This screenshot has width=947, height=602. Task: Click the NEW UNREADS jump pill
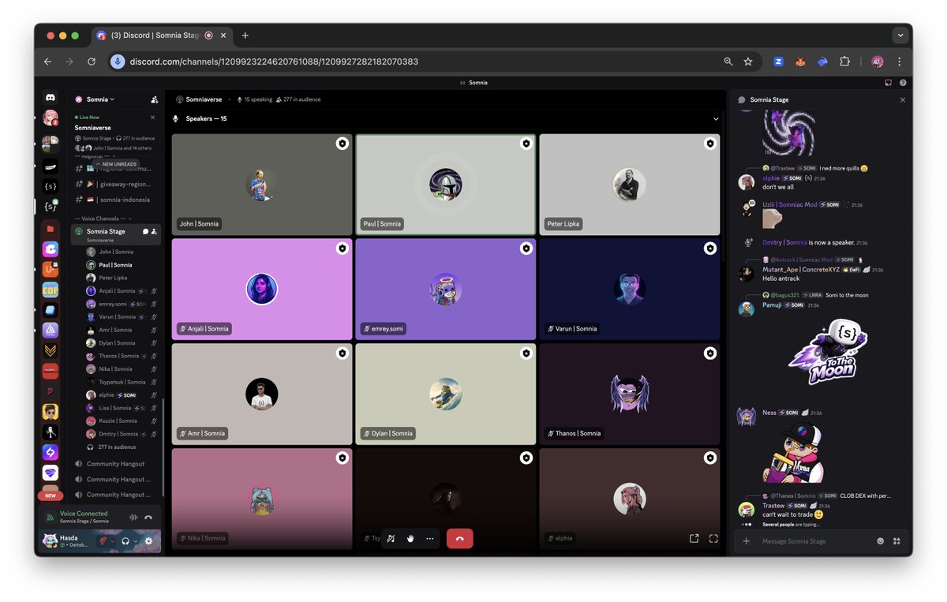click(x=116, y=164)
